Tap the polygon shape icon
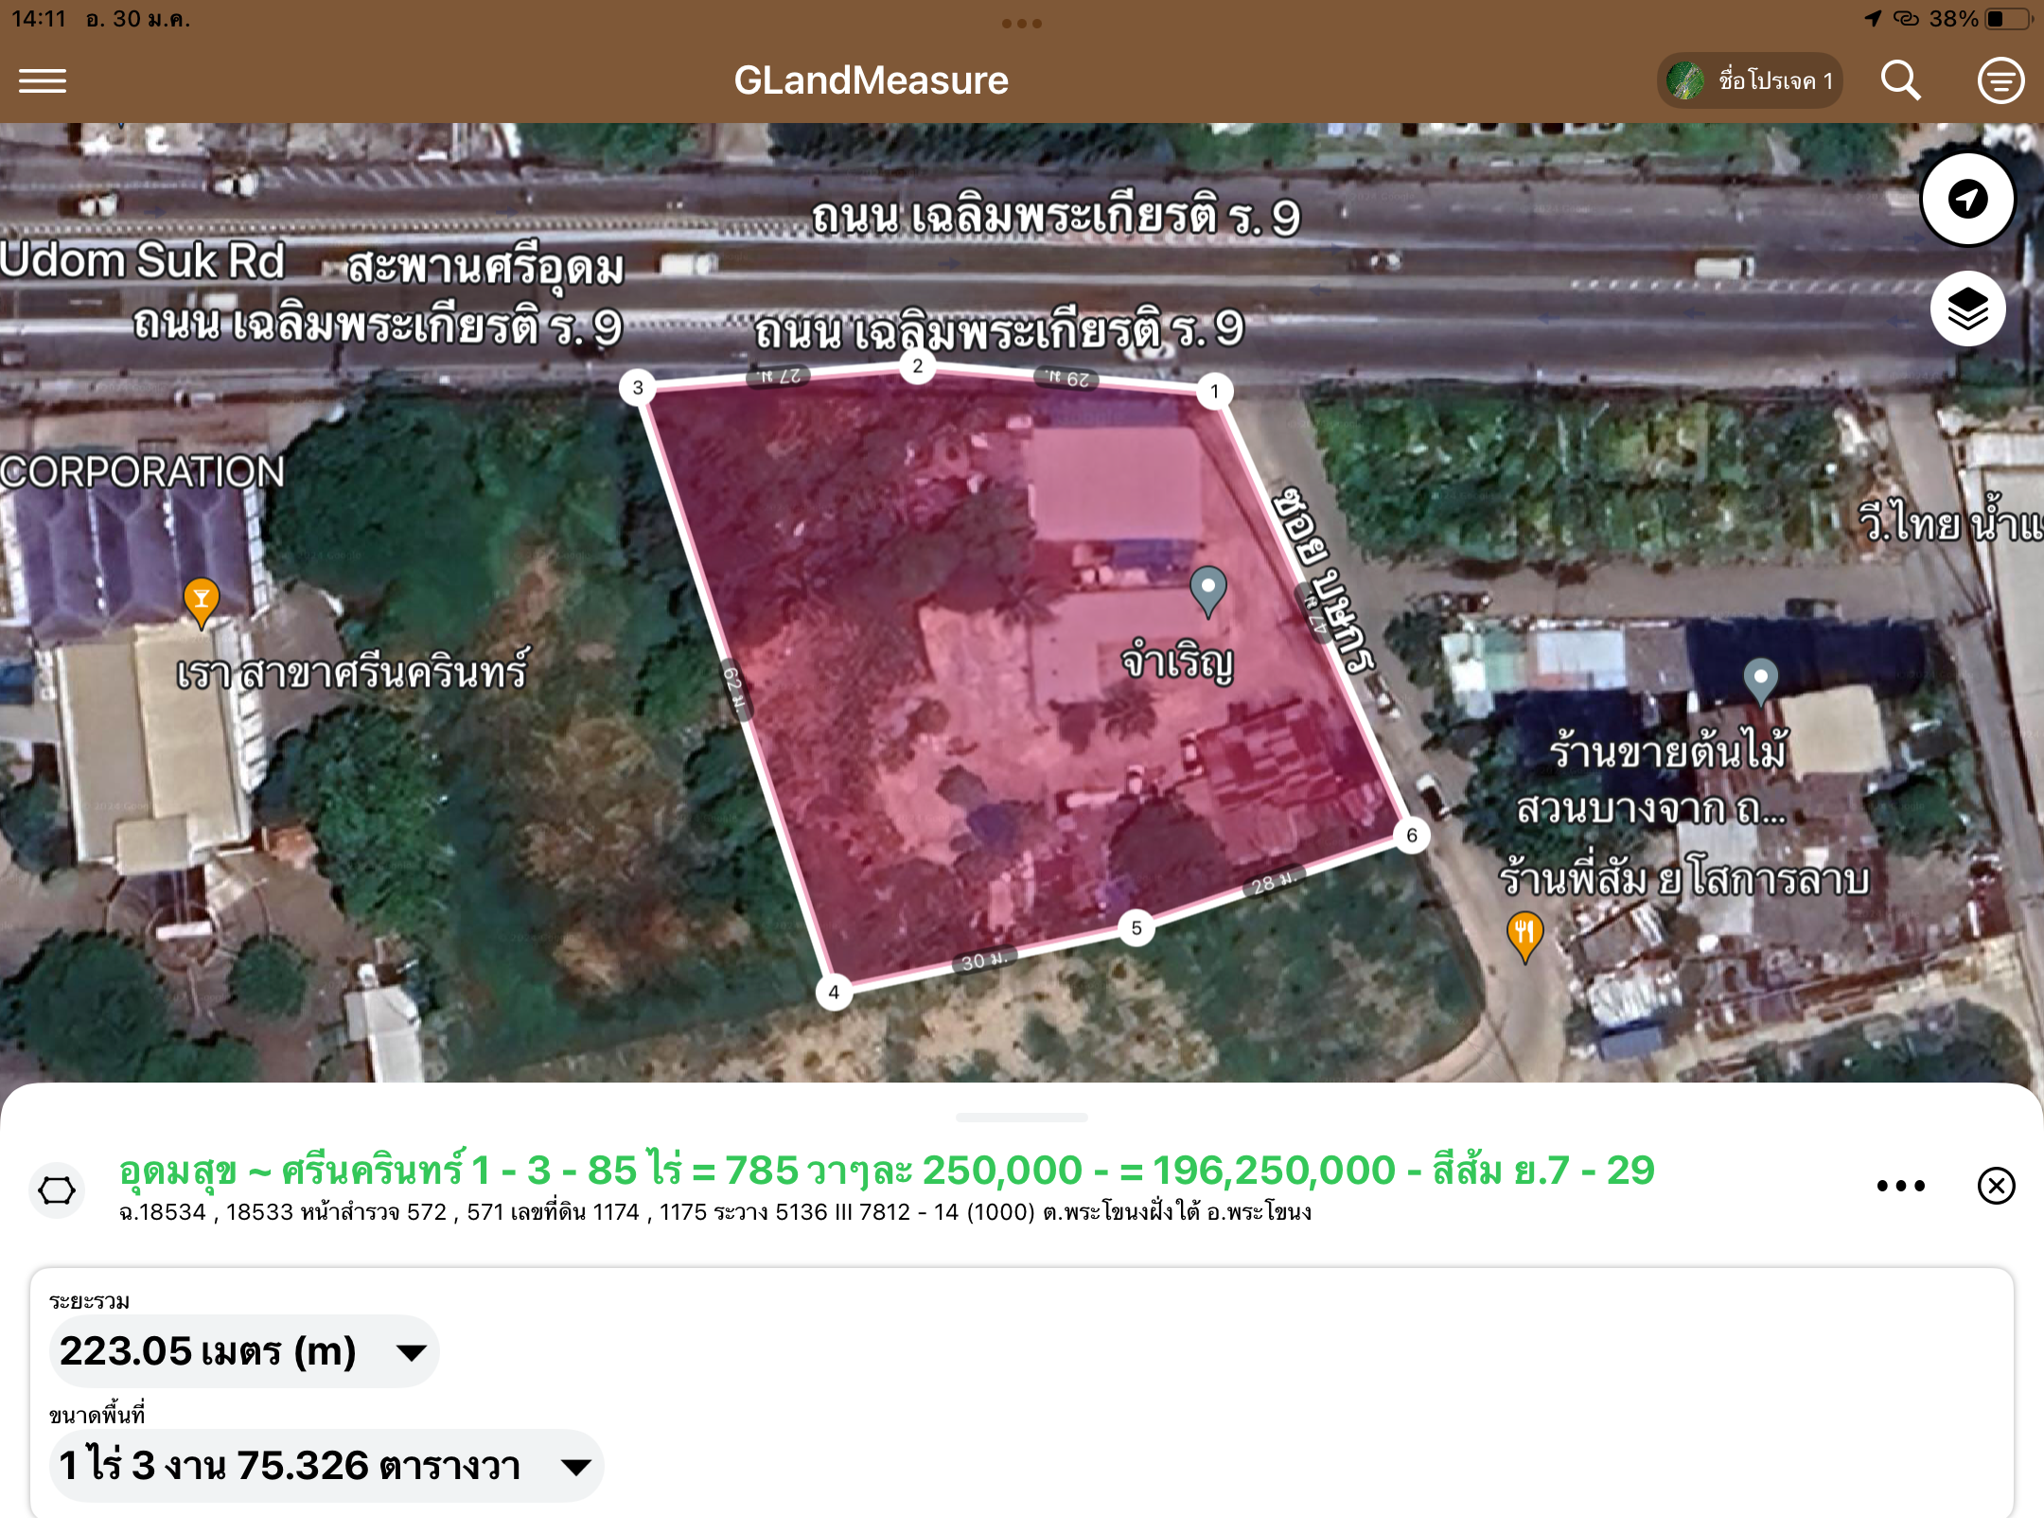The image size is (2044, 1533). (57, 1189)
